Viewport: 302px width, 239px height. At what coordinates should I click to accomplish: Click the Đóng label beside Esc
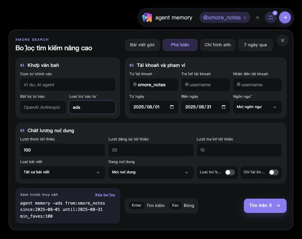coord(189,205)
